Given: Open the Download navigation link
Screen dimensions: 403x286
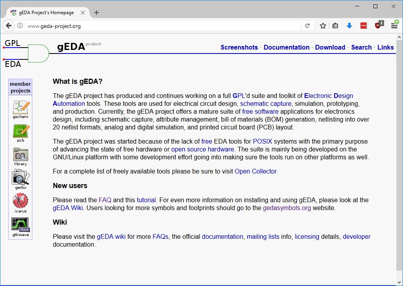Looking at the screenshot, I should (x=330, y=48).
